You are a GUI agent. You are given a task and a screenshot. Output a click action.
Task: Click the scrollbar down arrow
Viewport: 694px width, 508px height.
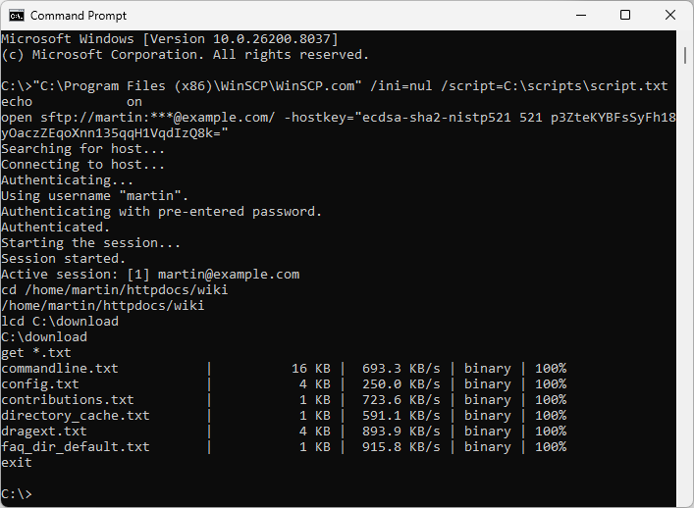click(x=685, y=499)
